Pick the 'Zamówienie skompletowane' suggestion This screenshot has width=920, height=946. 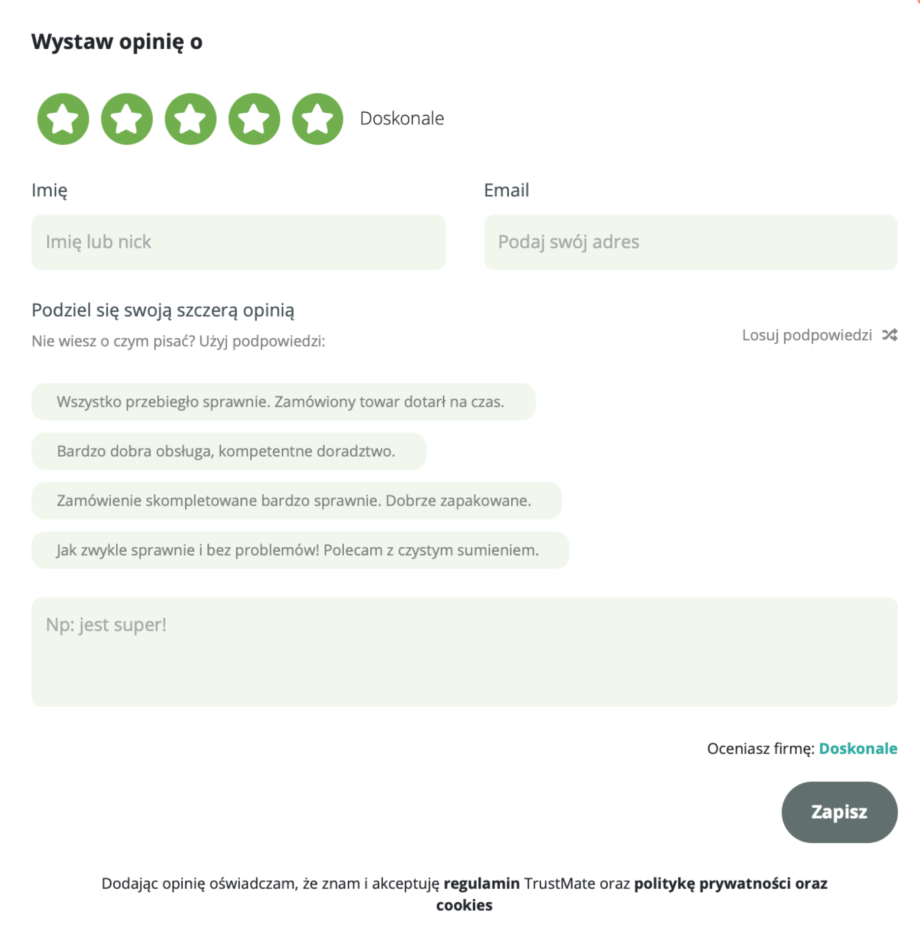click(296, 501)
